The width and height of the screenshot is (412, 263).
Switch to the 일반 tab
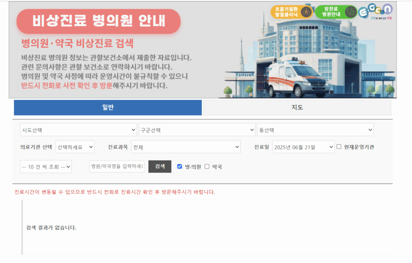coord(108,107)
